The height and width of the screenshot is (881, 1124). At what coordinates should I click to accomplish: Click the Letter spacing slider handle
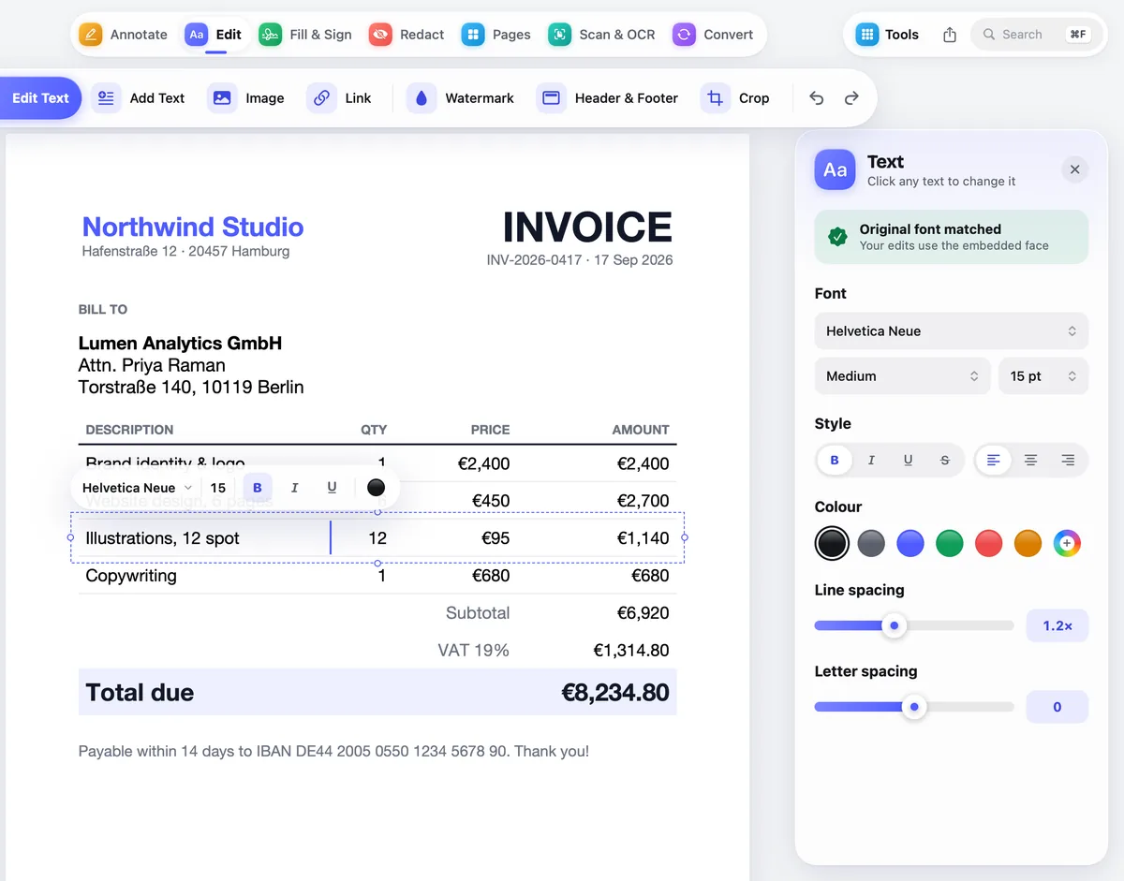click(914, 707)
